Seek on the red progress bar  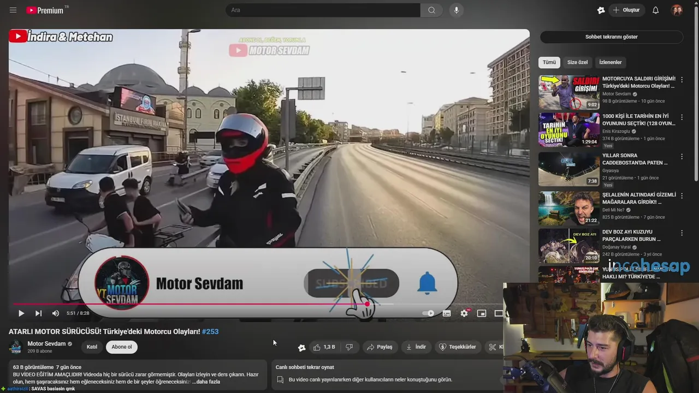pos(257,304)
